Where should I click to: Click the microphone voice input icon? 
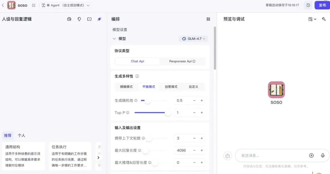pos(323,155)
